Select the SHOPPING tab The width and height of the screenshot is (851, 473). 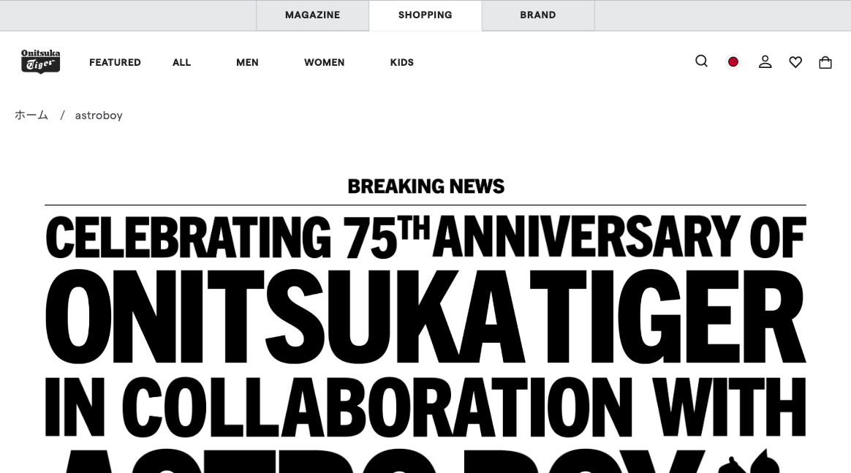(x=425, y=15)
